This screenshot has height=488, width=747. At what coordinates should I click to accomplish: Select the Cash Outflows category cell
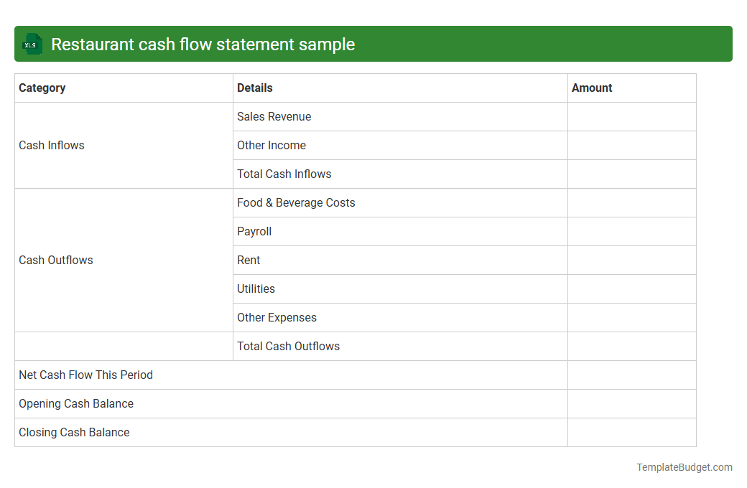pos(55,260)
